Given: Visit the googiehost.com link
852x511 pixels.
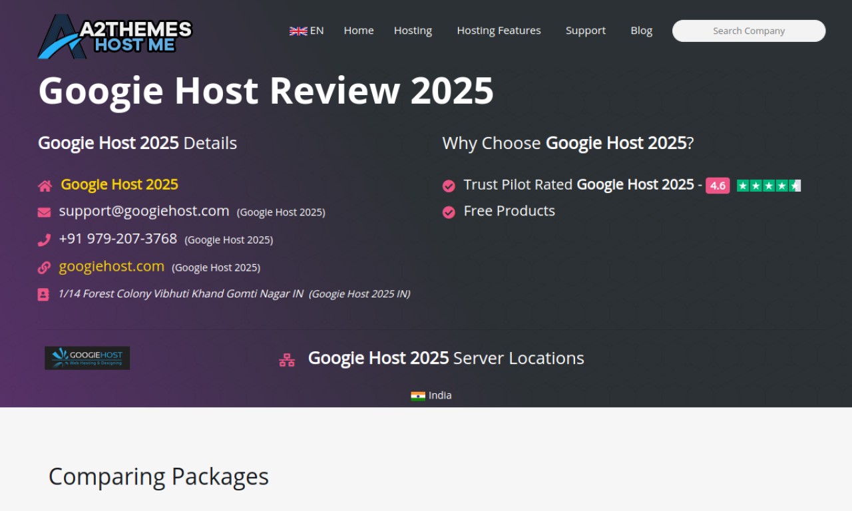Looking at the screenshot, I should (112, 266).
